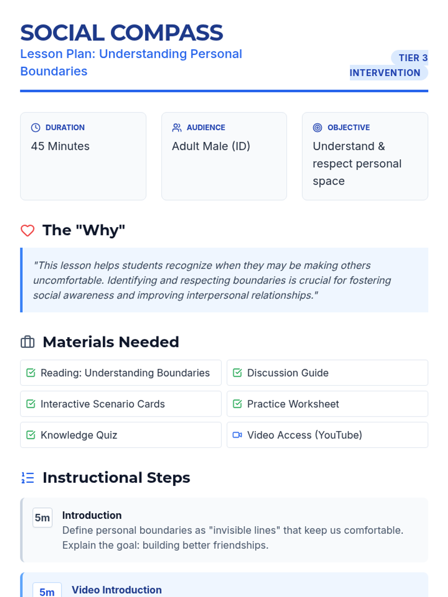The image size is (448, 597).
Task: Click the Duration 45 Minutes card
Action: click(x=83, y=156)
